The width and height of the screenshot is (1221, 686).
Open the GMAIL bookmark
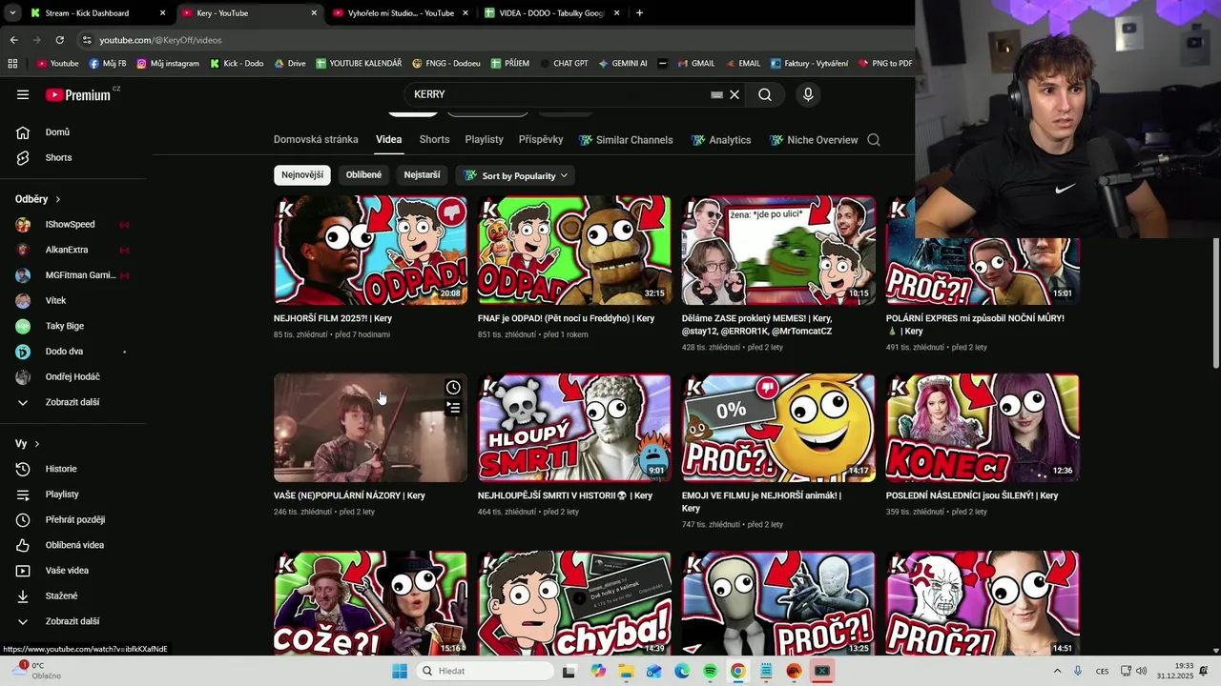pyautogui.click(x=694, y=64)
